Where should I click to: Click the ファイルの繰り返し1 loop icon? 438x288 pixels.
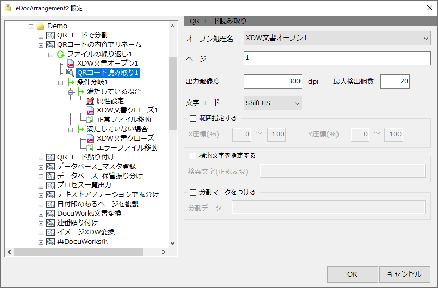coord(60,54)
